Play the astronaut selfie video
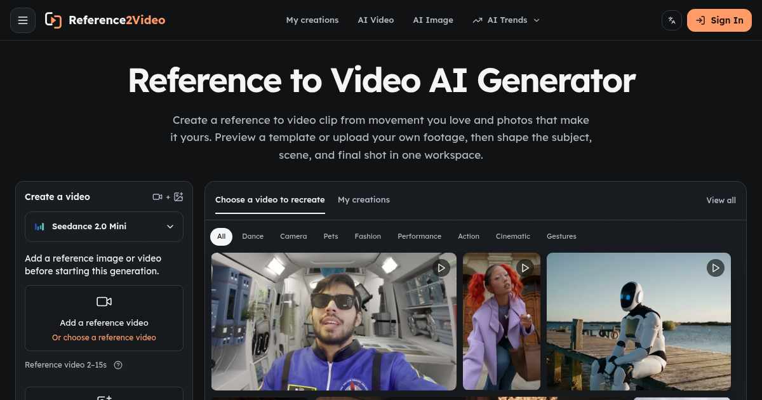This screenshot has width=762, height=400. 441,268
